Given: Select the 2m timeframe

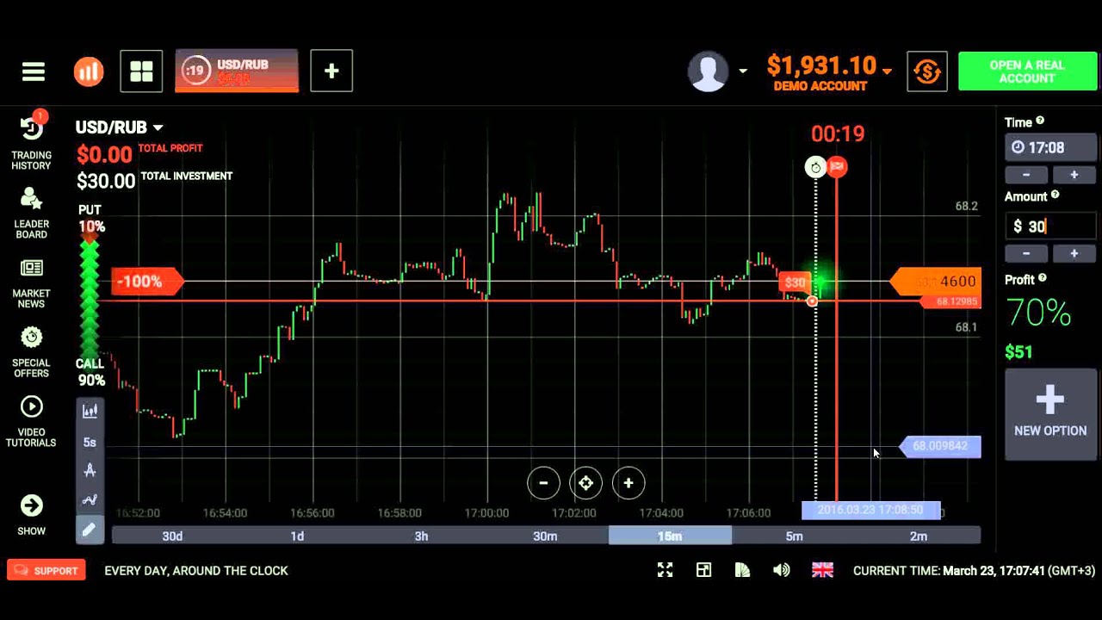Looking at the screenshot, I should pyautogui.click(x=919, y=536).
